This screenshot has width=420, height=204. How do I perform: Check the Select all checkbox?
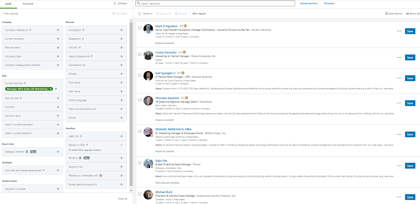tap(139, 14)
